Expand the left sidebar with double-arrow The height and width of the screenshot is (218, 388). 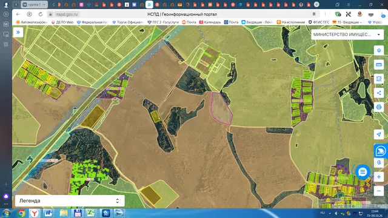point(18,32)
